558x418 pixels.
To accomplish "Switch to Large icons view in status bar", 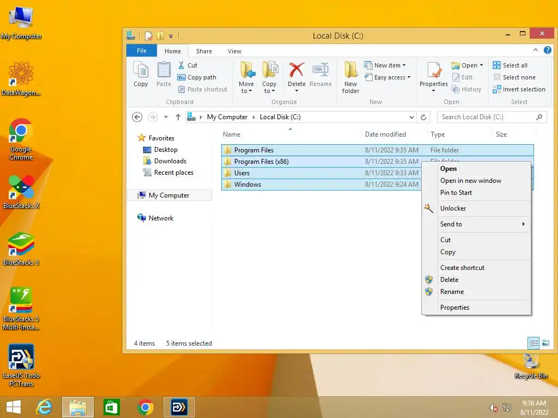I will click(x=545, y=343).
